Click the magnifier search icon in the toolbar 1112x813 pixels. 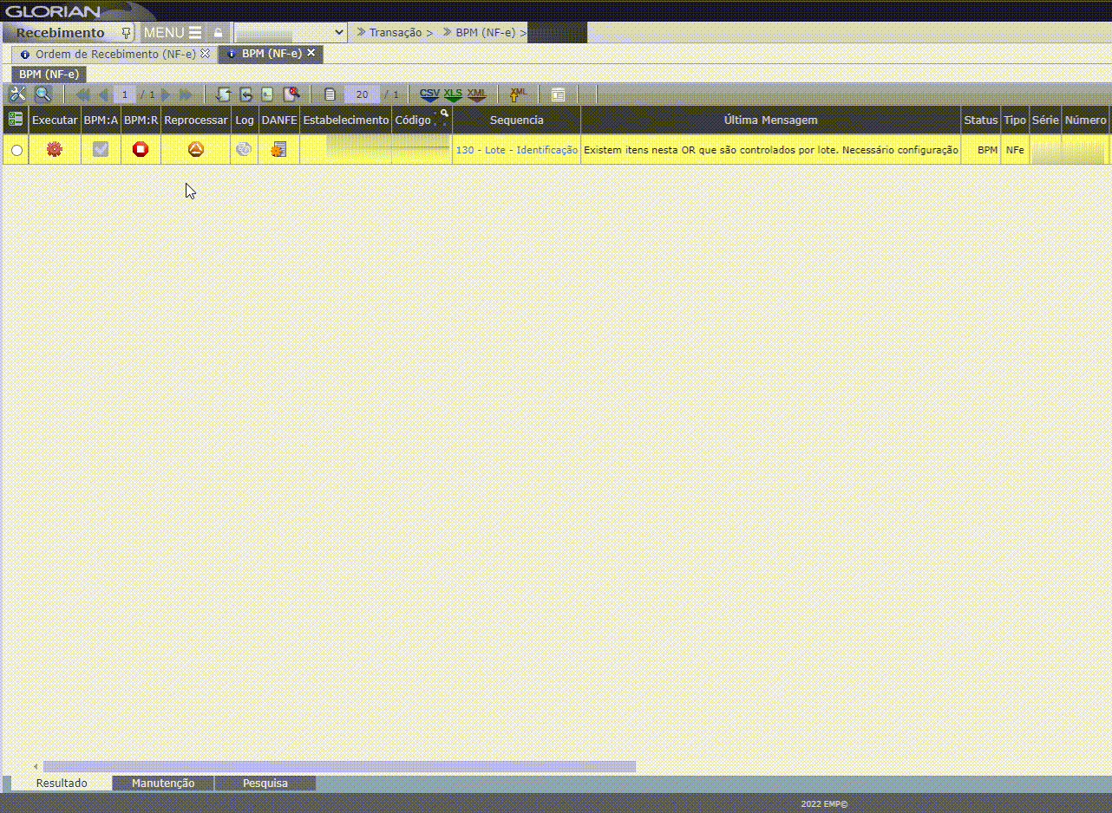point(43,94)
